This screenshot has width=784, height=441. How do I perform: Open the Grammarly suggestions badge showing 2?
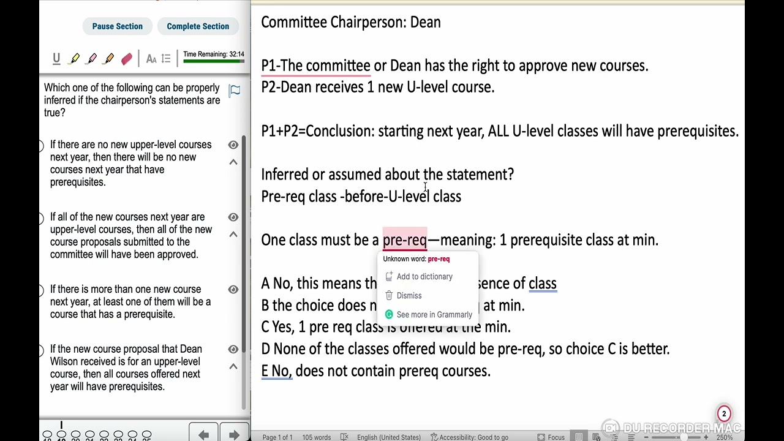pos(723,414)
